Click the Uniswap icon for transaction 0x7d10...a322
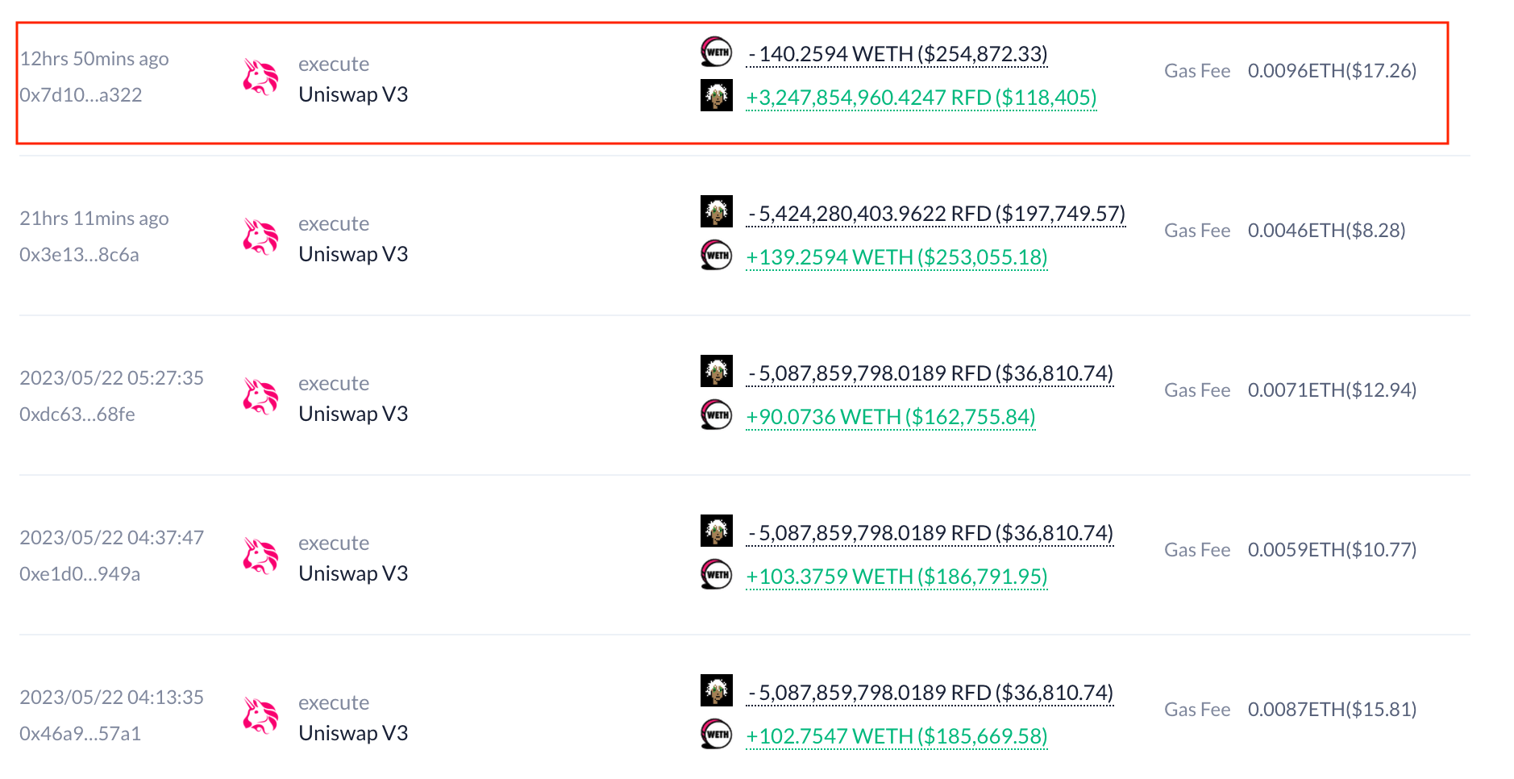The width and height of the screenshot is (1514, 779). click(x=260, y=77)
